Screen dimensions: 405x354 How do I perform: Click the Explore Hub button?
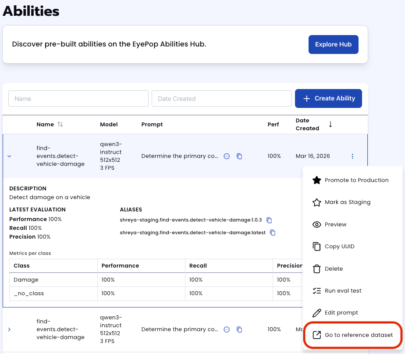coord(333,44)
